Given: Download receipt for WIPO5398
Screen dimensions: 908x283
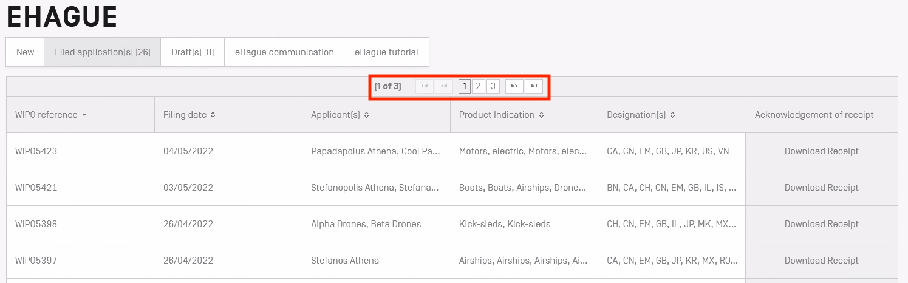Looking at the screenshot, I should (x=821, y=224).
